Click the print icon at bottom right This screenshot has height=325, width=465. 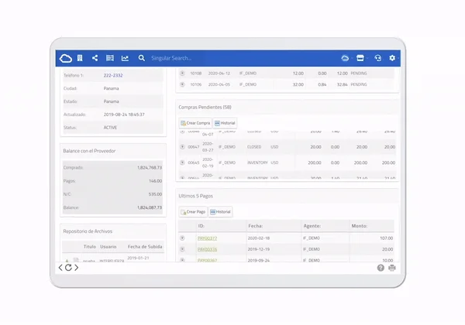point(392,268)
